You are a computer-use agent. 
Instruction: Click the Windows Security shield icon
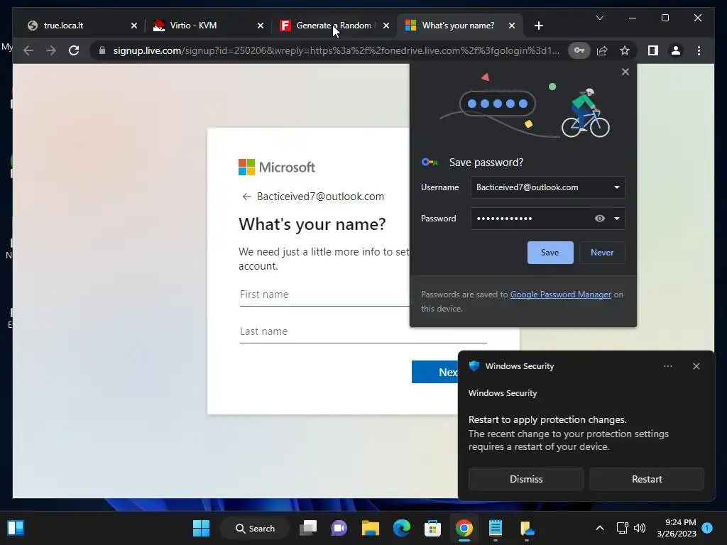474,365
